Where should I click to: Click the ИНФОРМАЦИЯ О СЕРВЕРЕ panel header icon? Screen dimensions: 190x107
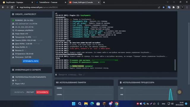pos(13,70)
